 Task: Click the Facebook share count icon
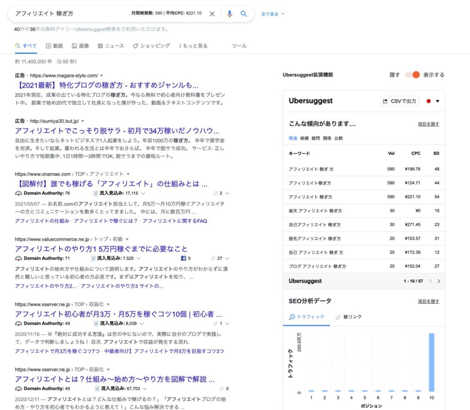point(184,258)
